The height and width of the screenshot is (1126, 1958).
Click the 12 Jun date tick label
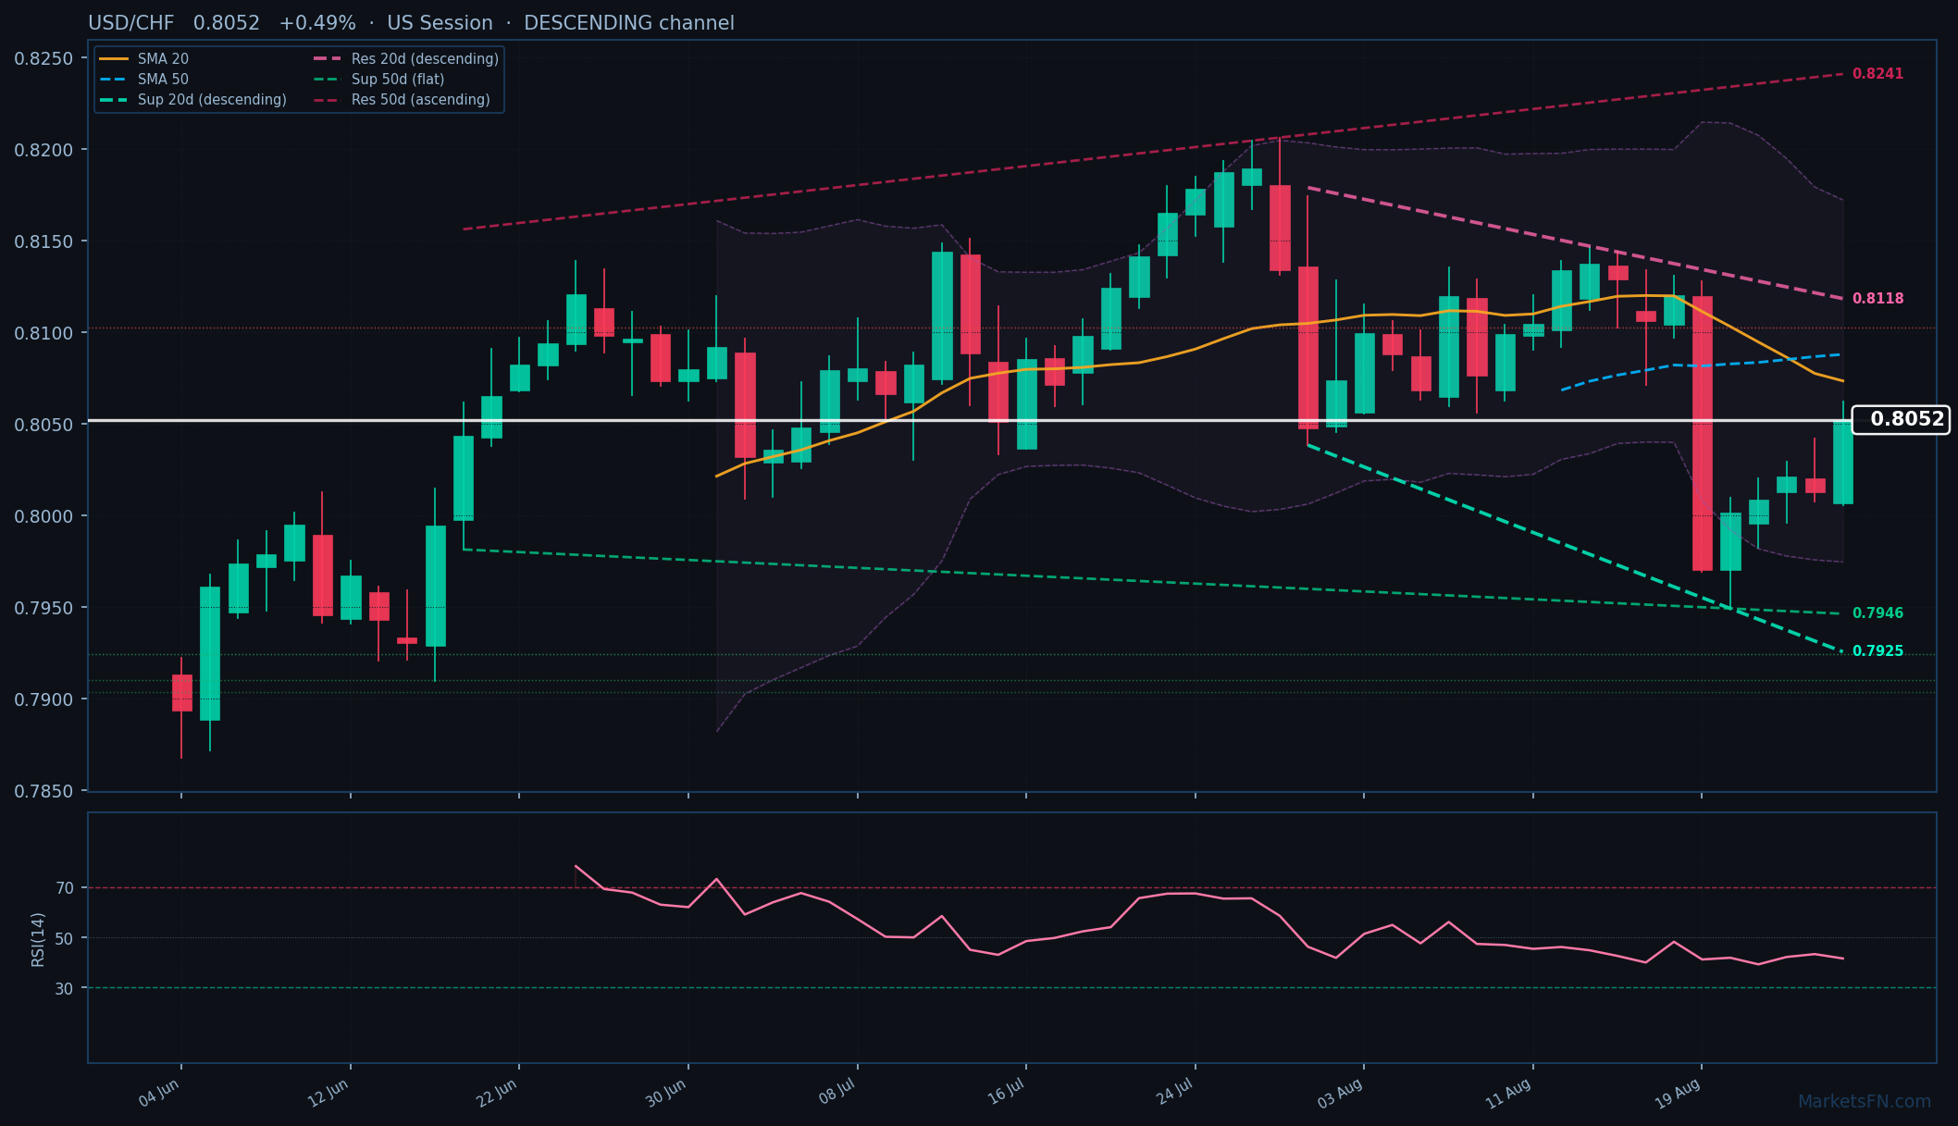pos(328,1094)
